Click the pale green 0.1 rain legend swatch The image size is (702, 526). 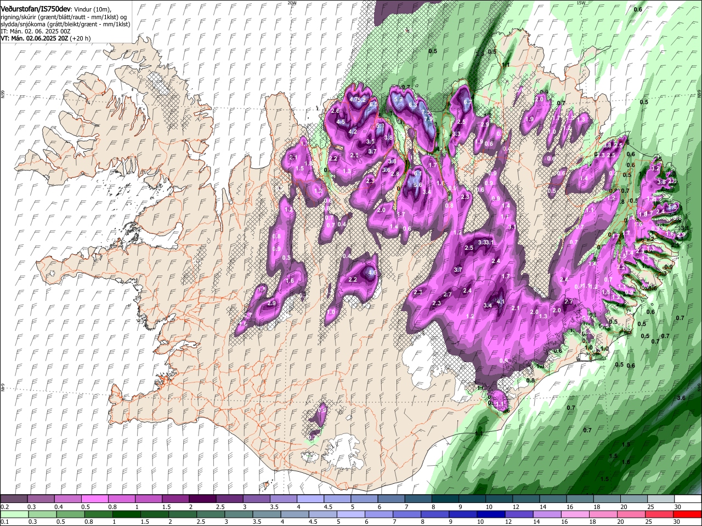tap(14, 514)
